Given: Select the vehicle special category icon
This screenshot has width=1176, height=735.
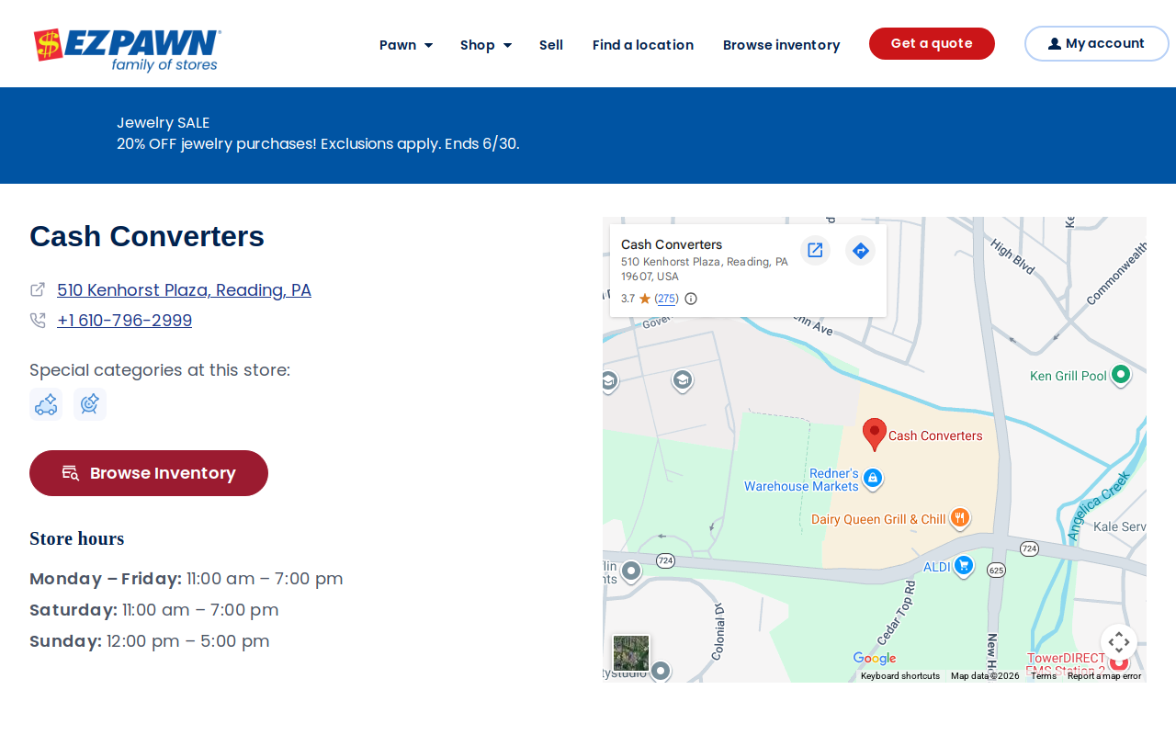Looking at the screenshot, I should pos(46,404).
